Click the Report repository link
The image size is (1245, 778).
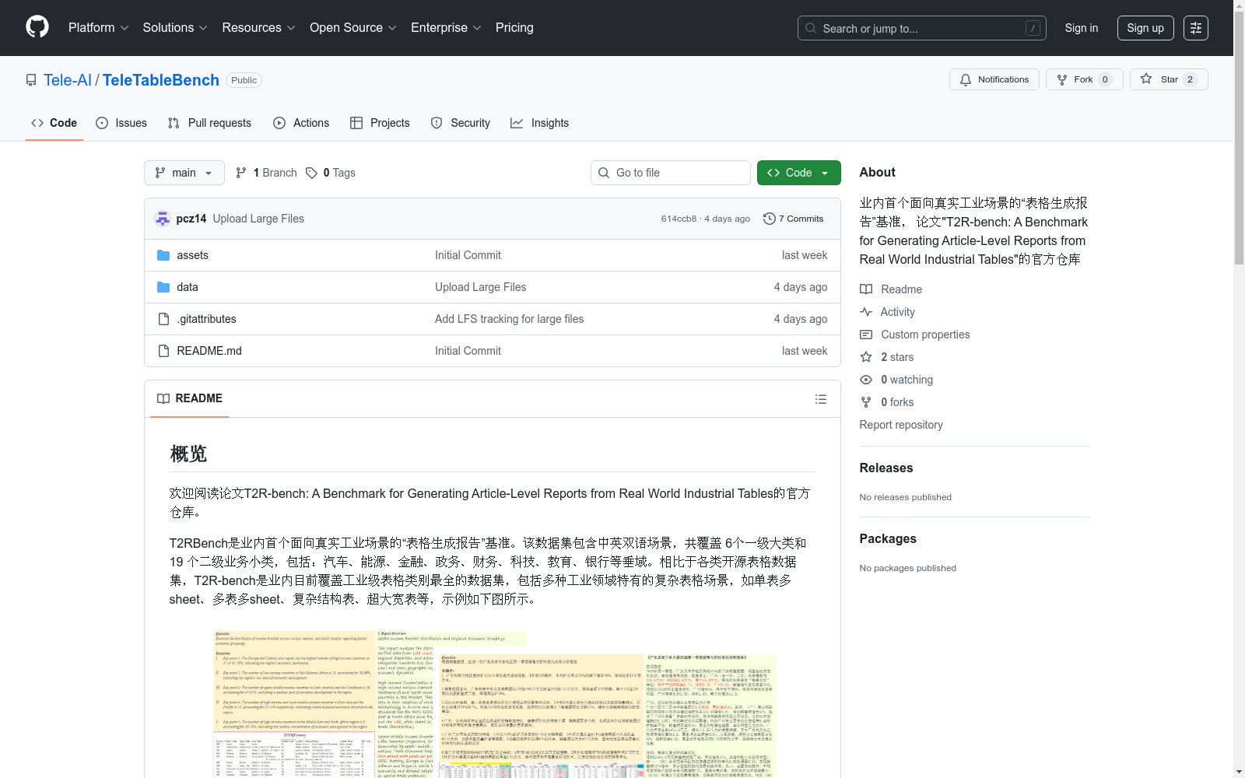(x=901, y=425)
